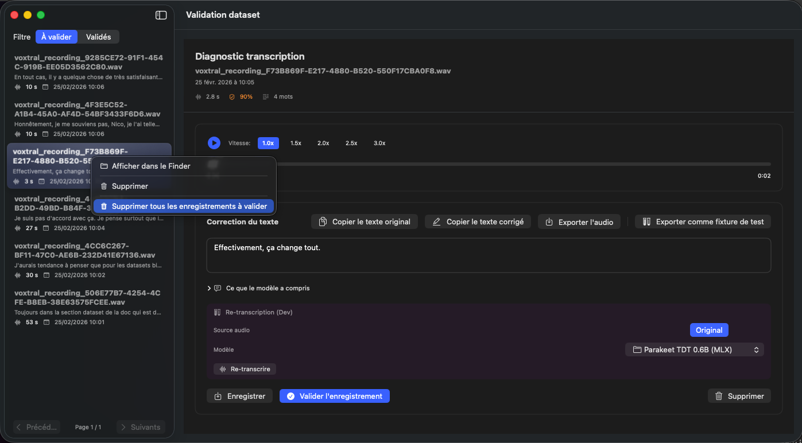Export the audio file
802x443 pixels.
point(579,222)
